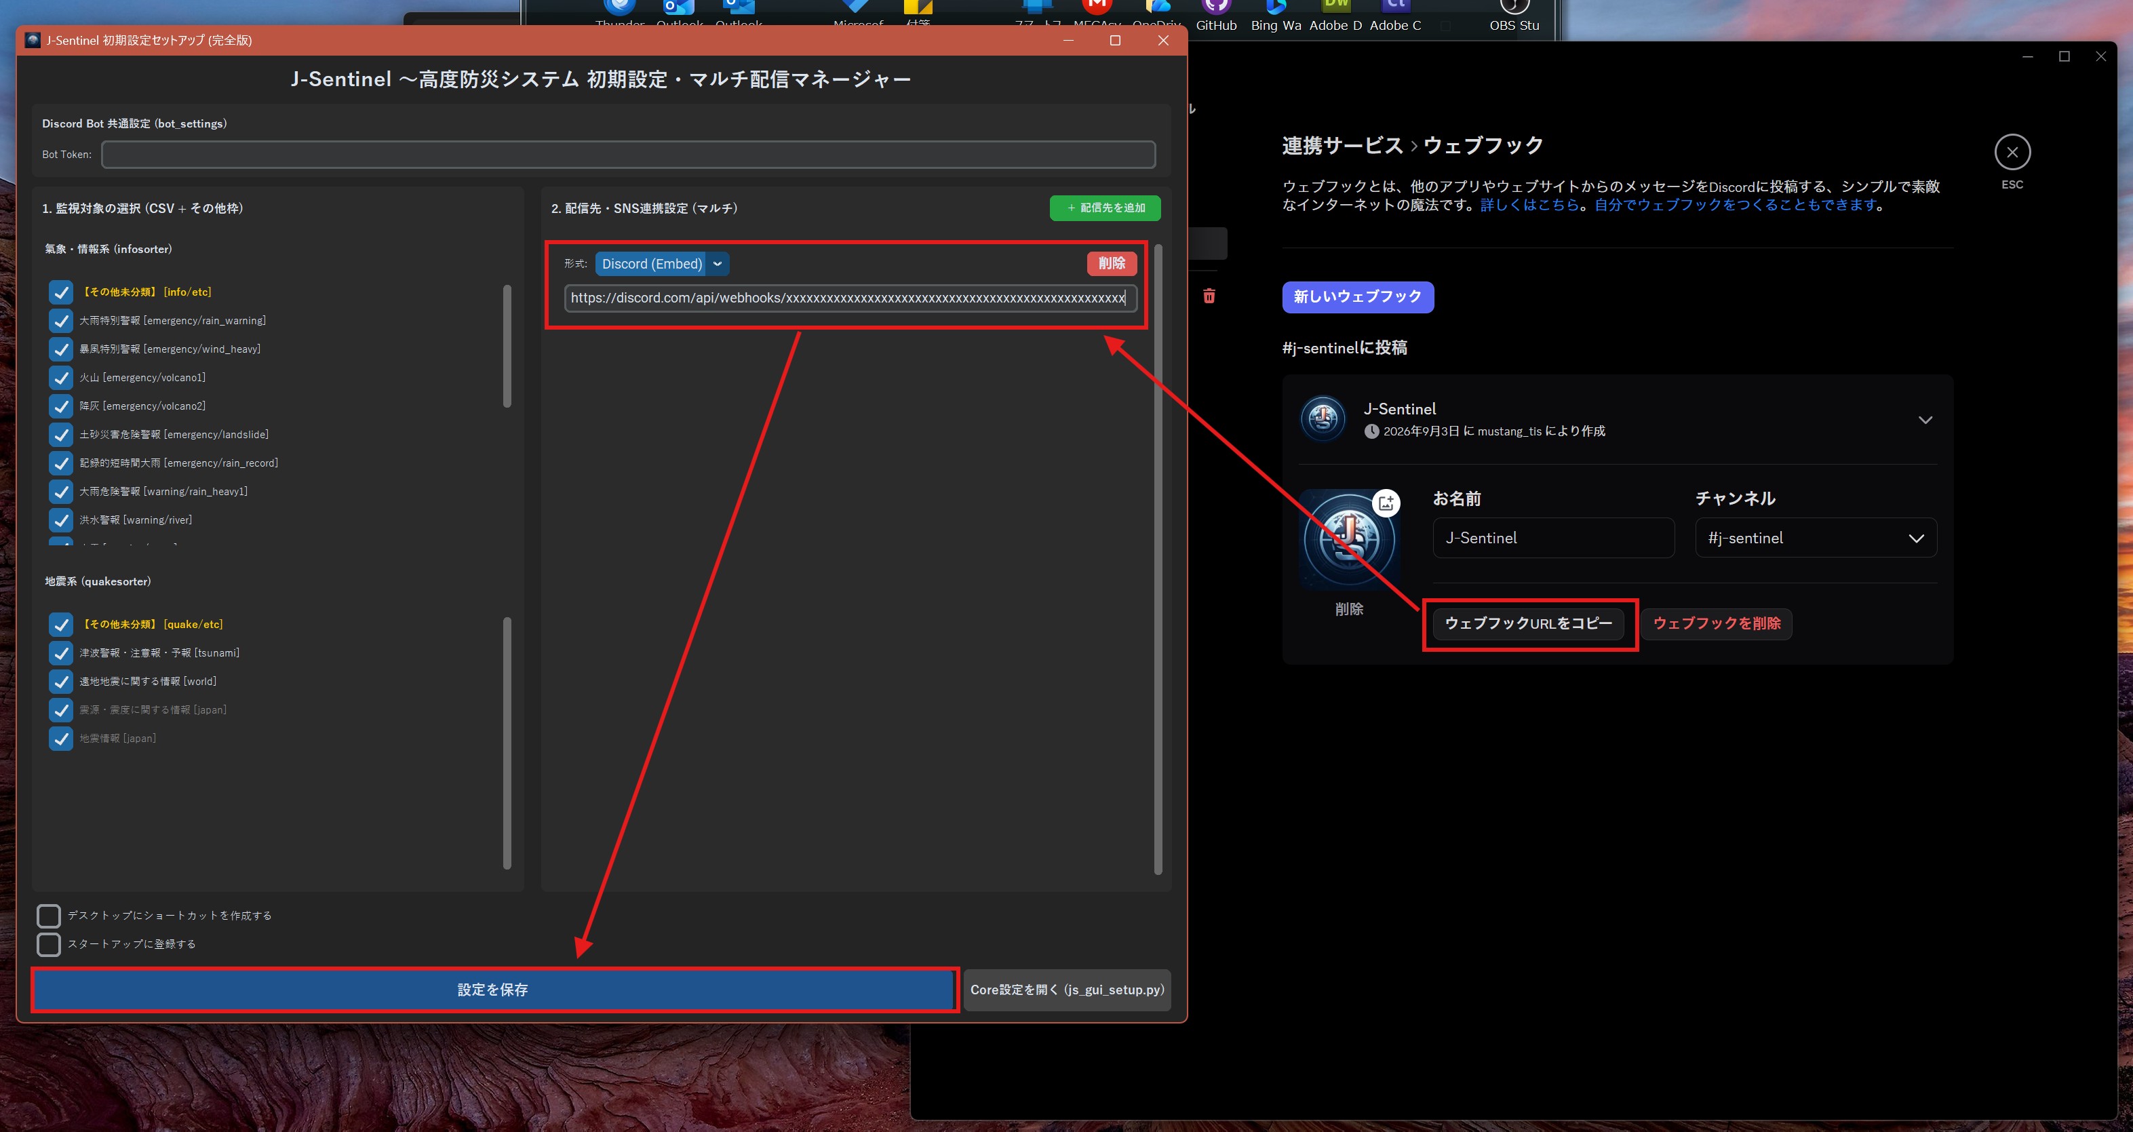Focus the Bot Token input field
The image size is (2133, 1132).
click(629, 155)
